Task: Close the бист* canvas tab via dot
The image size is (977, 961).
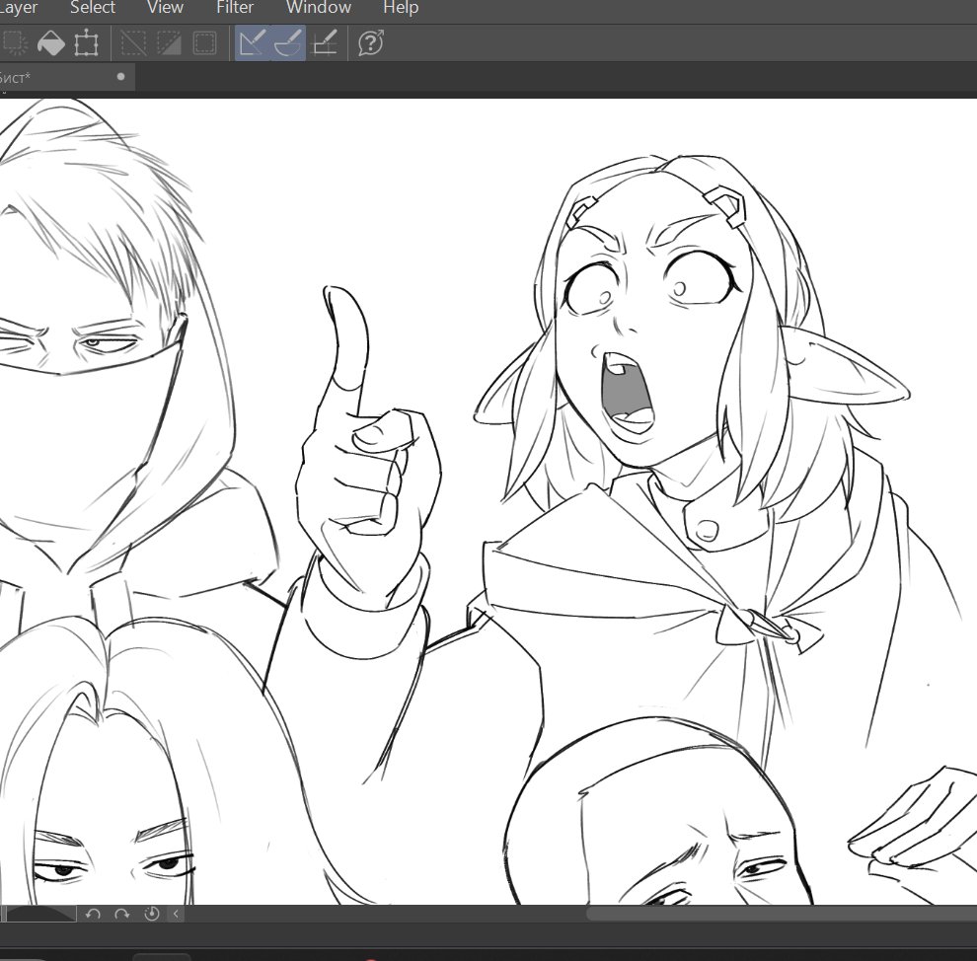Action: [120, 77]
